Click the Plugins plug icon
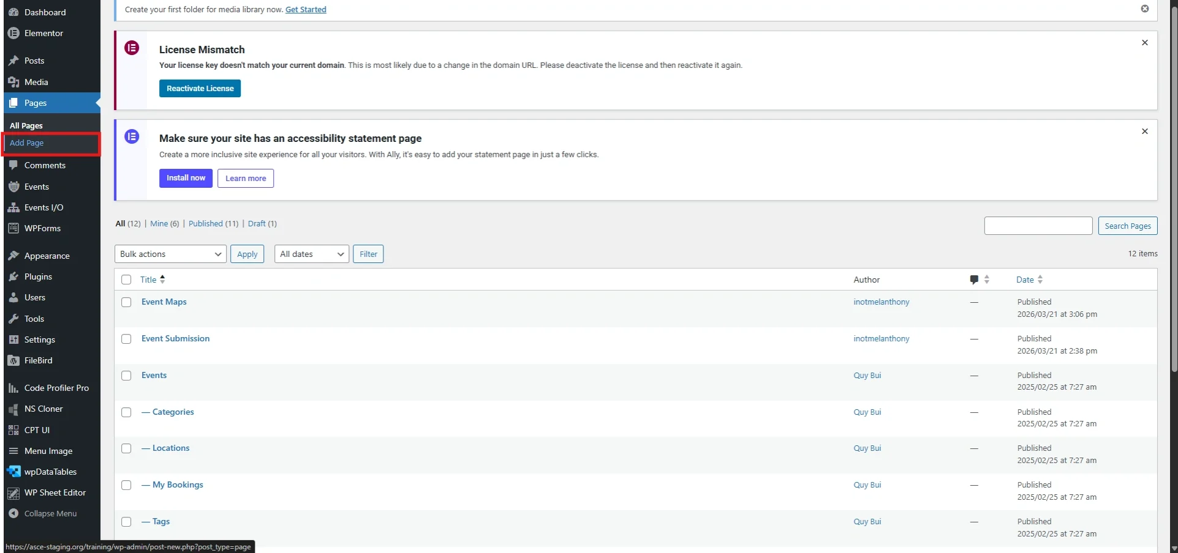Screen dimensions: 1178x553 [x=13, y=276]
